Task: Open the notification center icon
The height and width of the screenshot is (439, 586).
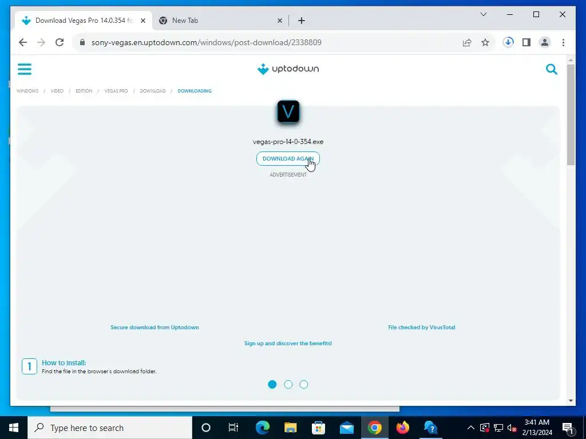Action: [568, 428]
